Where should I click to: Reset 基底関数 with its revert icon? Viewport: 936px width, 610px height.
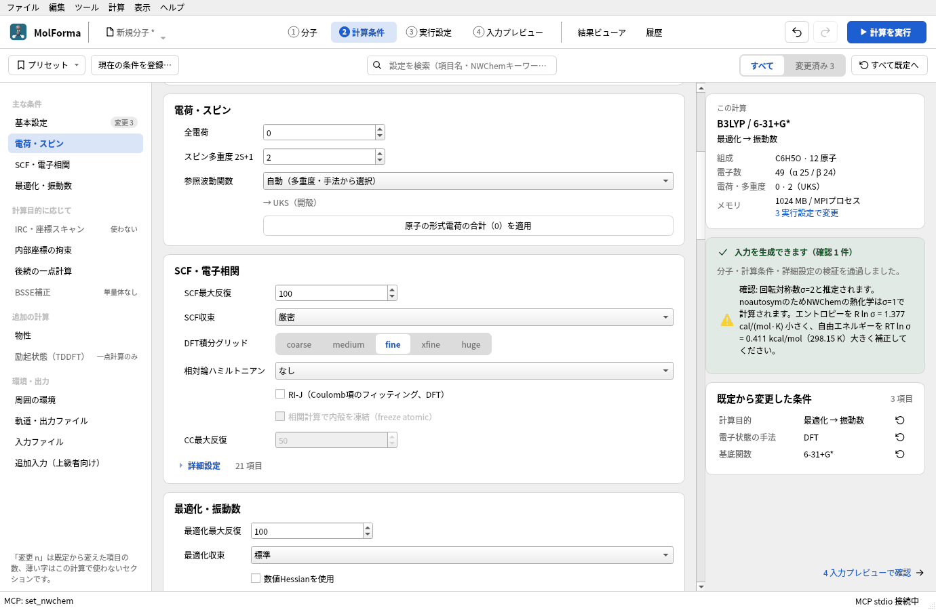pyautogui.click(x=900, y=454)
